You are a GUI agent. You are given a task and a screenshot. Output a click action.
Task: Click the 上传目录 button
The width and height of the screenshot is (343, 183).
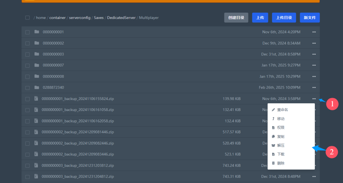click(284, 18)
